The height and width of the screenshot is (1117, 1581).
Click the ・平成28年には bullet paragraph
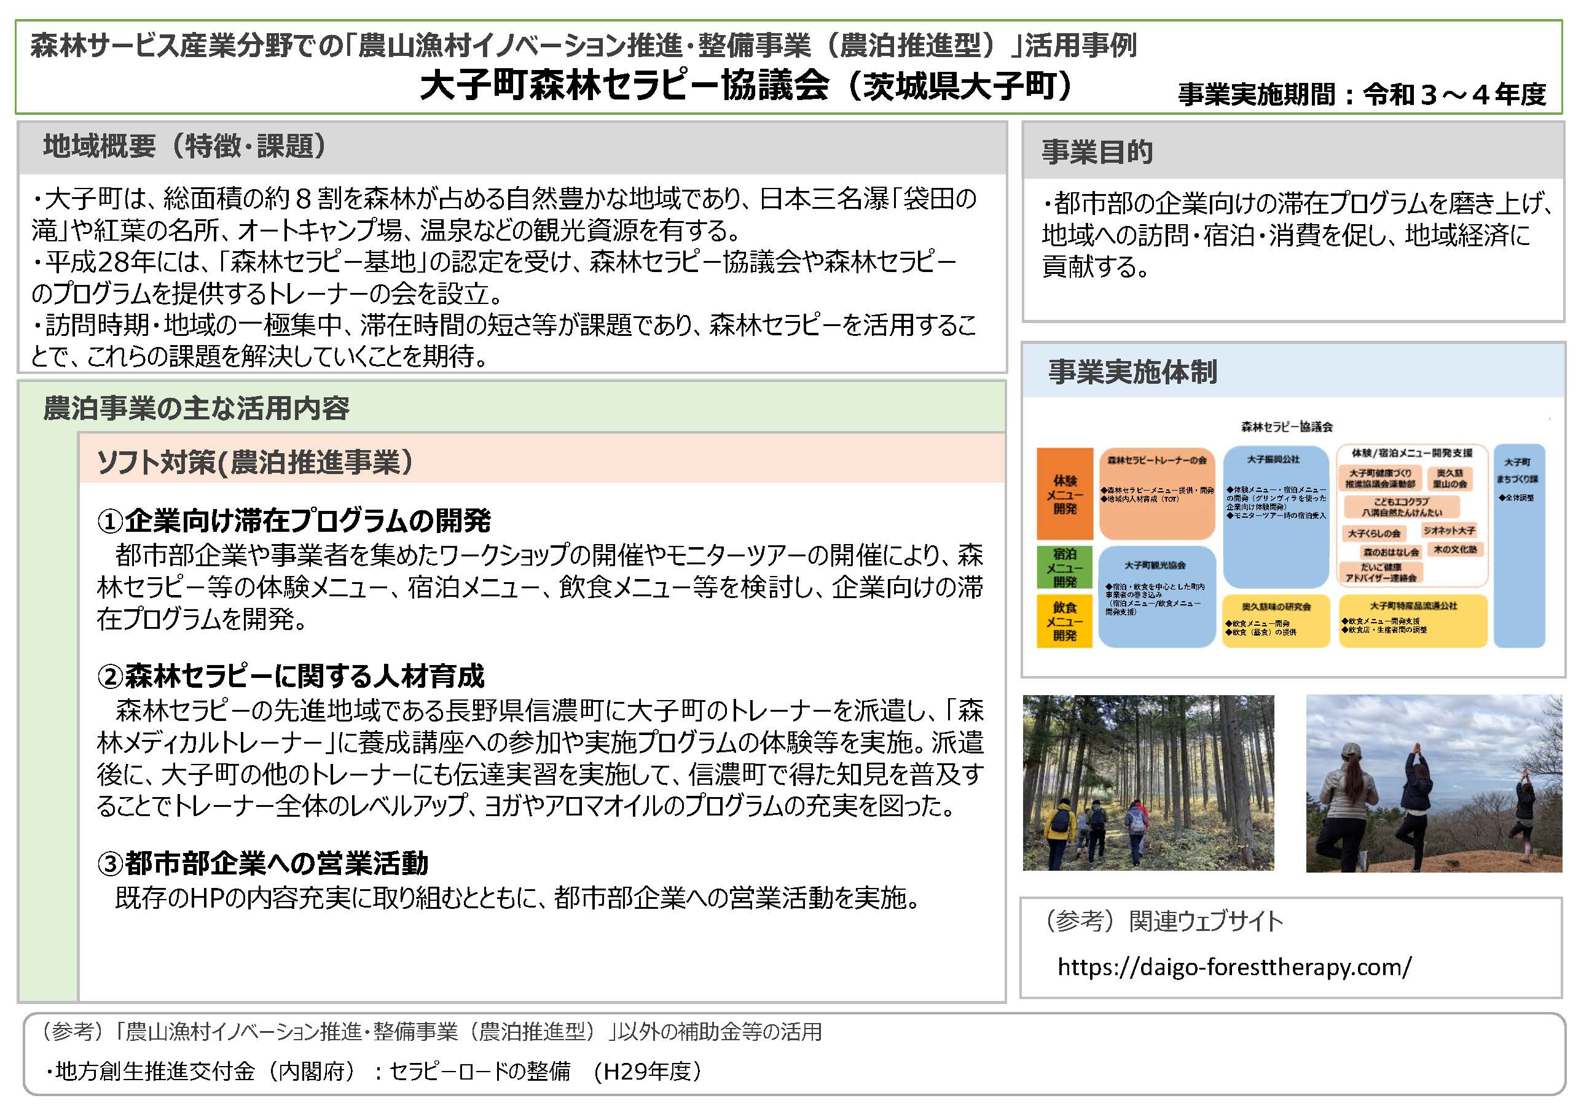coord(494,278)
